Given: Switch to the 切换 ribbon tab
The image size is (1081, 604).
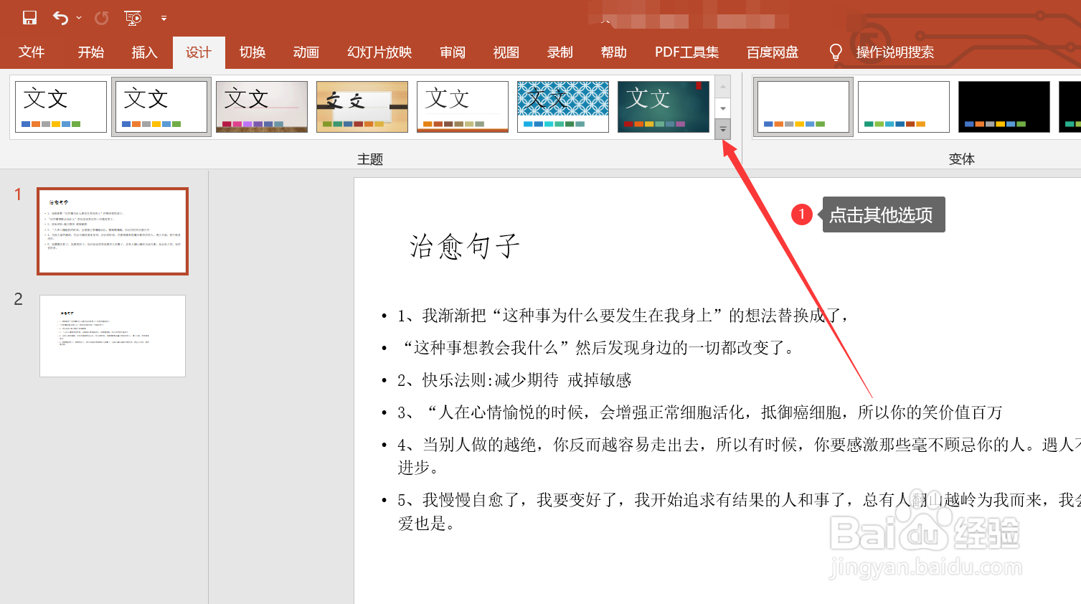Looking at the screenshot, I should click(252, 52).
